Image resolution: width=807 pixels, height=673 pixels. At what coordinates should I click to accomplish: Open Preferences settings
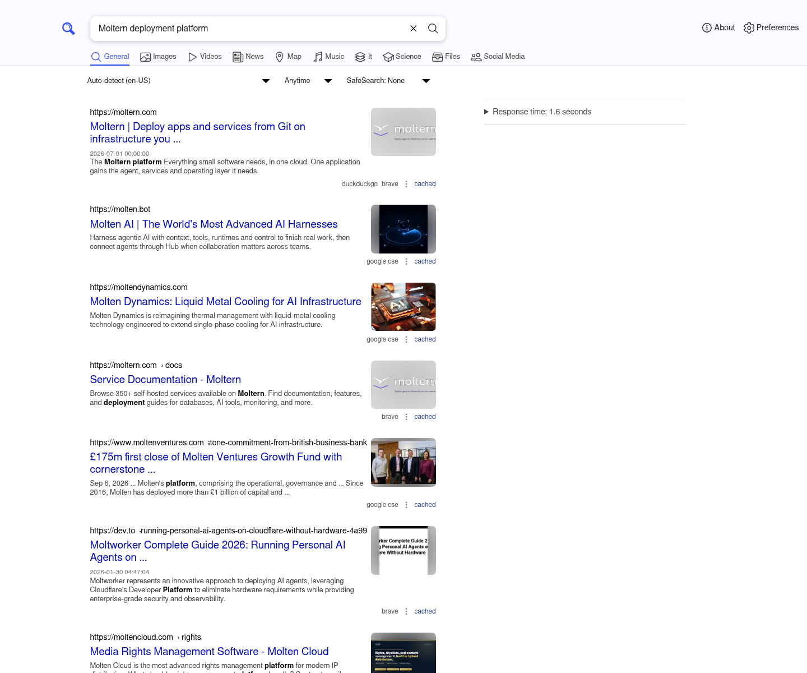pyautogui.click(x=771, y=27)
